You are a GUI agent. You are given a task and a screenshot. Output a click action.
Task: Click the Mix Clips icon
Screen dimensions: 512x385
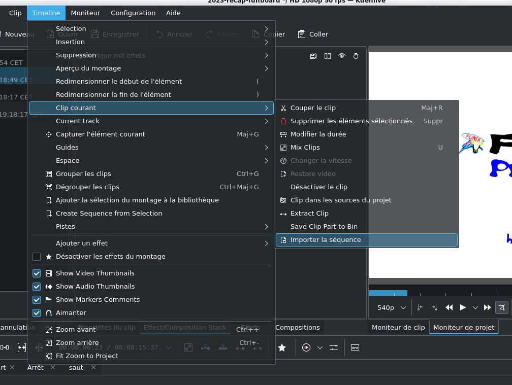[x=283, y=148]
